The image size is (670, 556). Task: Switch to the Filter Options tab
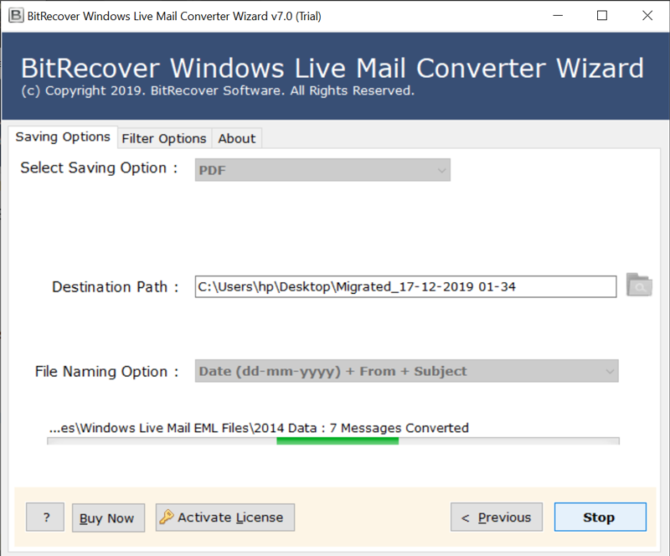(164, 138)
